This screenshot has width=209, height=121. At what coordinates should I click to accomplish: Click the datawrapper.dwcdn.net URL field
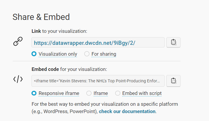98,43
